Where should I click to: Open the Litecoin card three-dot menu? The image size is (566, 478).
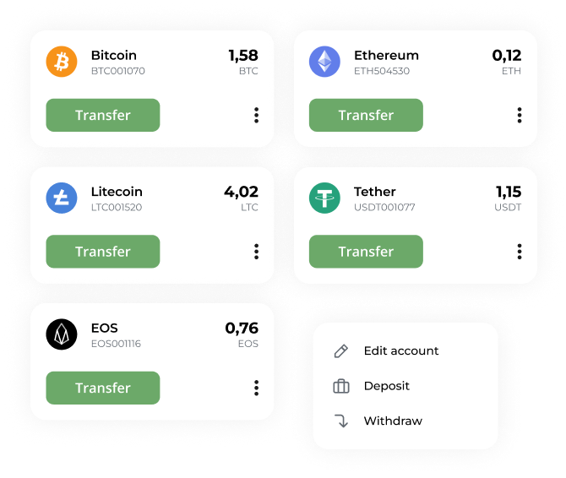click(x=256, y=252)
